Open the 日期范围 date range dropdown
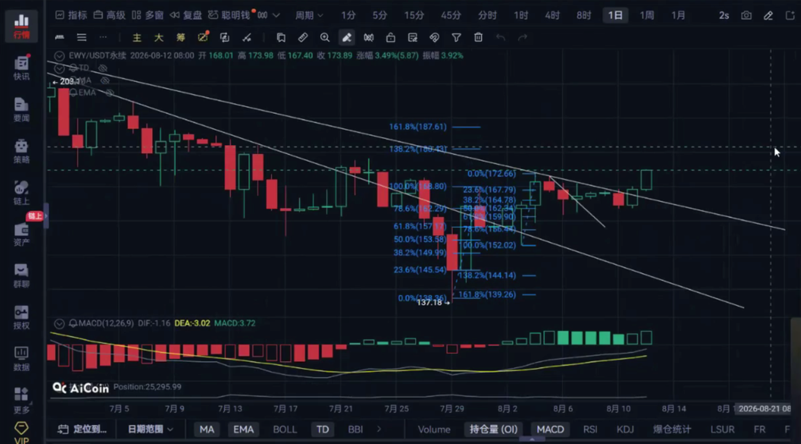801x444 pixels. point(150,429)
